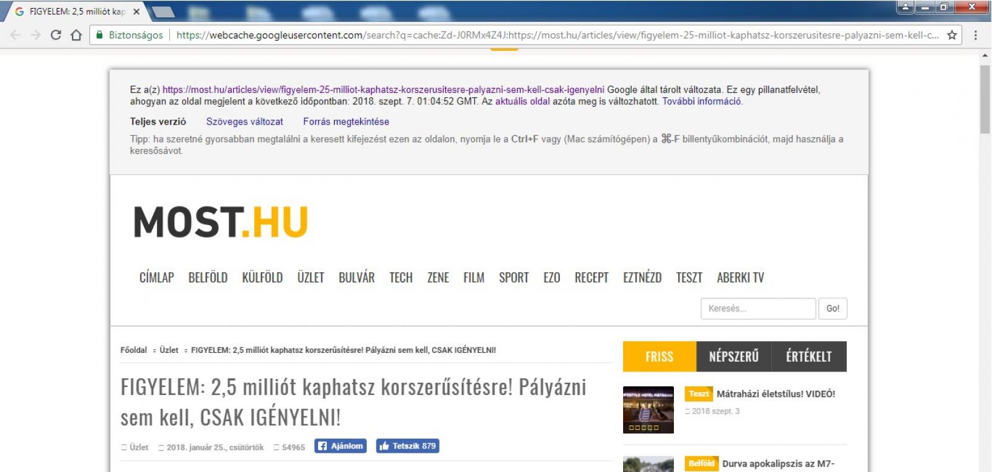Bookmark this page with the star icon
Screen dimensions: 992x472
pos(952,35)
